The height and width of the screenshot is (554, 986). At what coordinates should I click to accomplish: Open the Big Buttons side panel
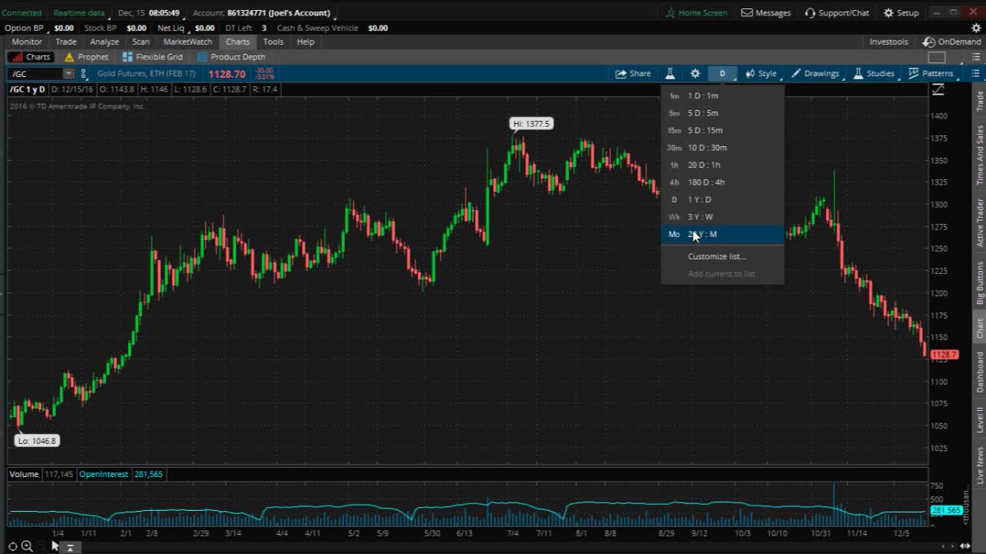coord(980,282)
